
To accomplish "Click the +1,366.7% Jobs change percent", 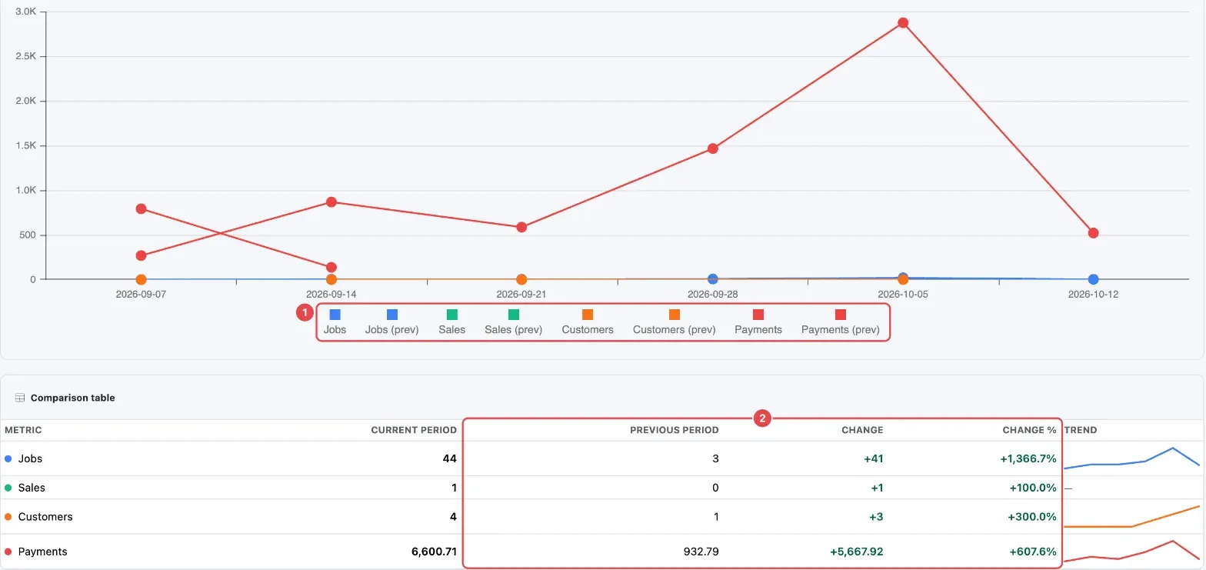I will [1028, 458].
